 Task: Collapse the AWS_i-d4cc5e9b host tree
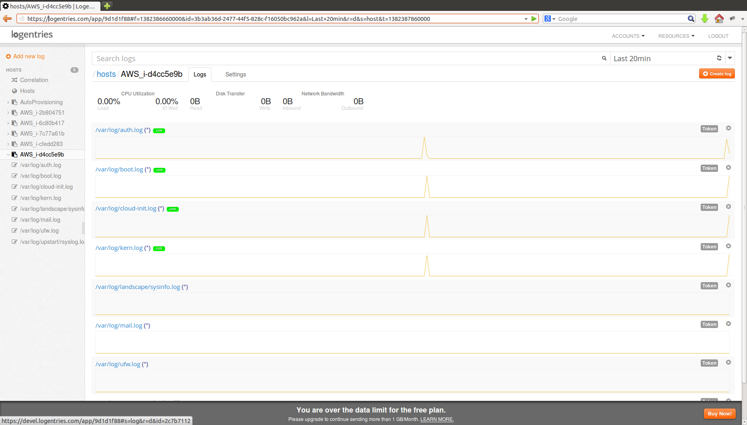coord(8,155)
